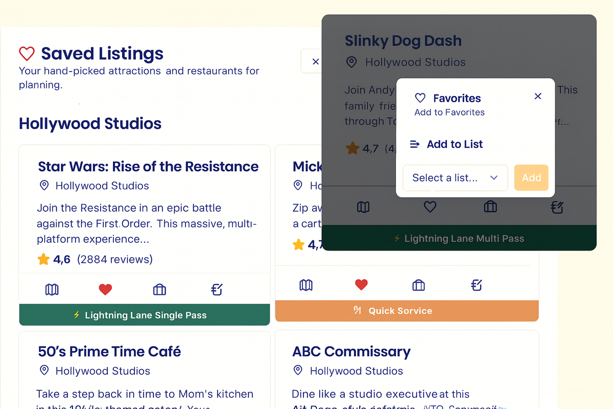
Task: Toggle heart icon on Slinky Dog Dash card
Action: click(x=430, y=207)
